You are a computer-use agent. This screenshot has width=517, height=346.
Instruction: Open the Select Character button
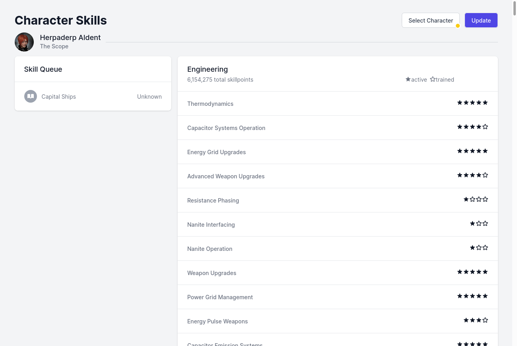[431, 21]
